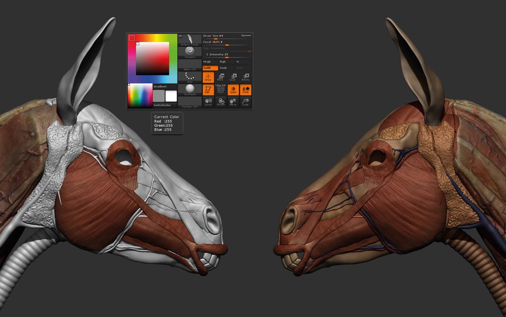The image size is (506, 317).
Task: Activate the Draw mode icon
Action: (208, 77)
